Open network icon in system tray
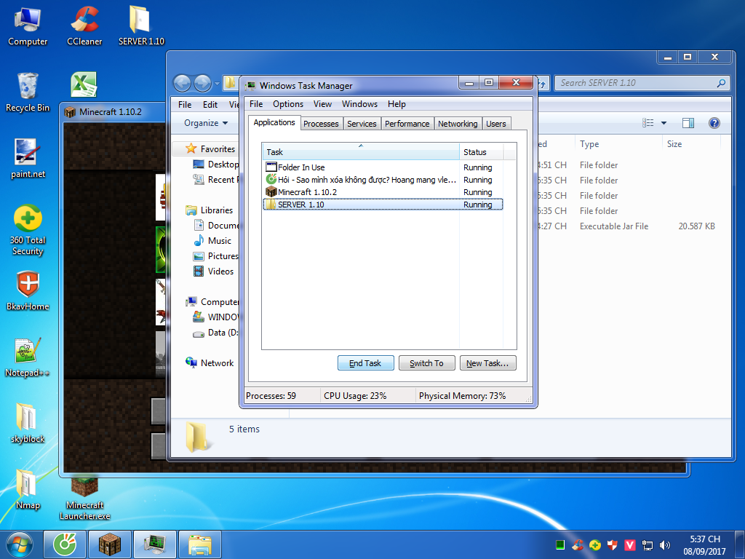Viewport: 745px width, 559px height. click(x=647, y=545)
